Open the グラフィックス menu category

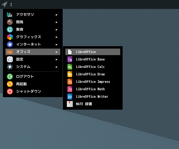33,37
